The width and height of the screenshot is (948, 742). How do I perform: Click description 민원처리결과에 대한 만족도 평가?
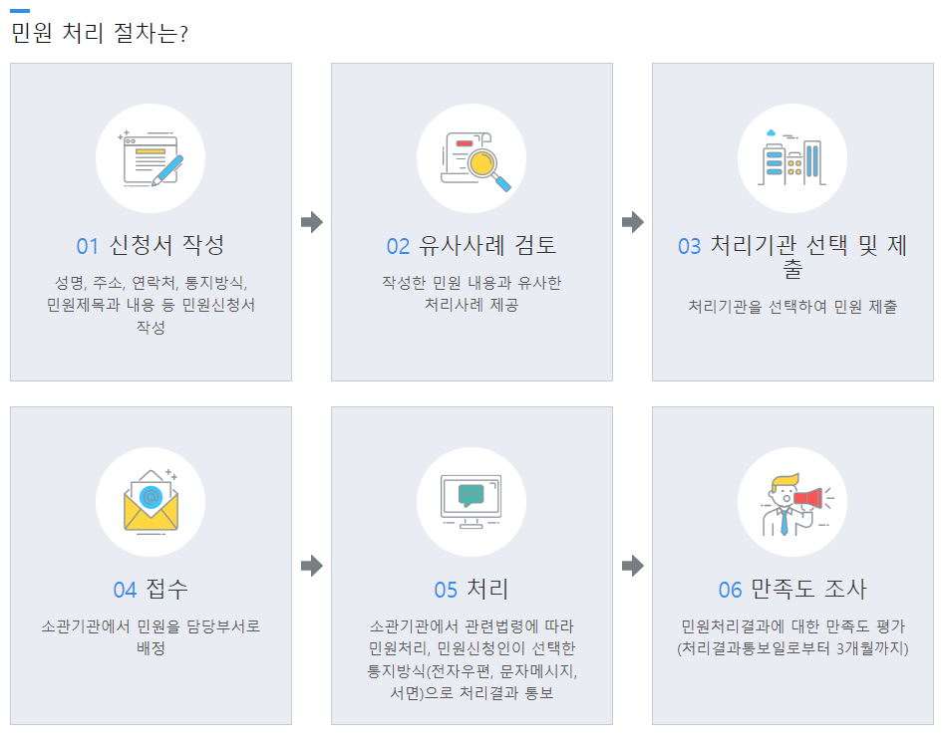tap(792, 626)
